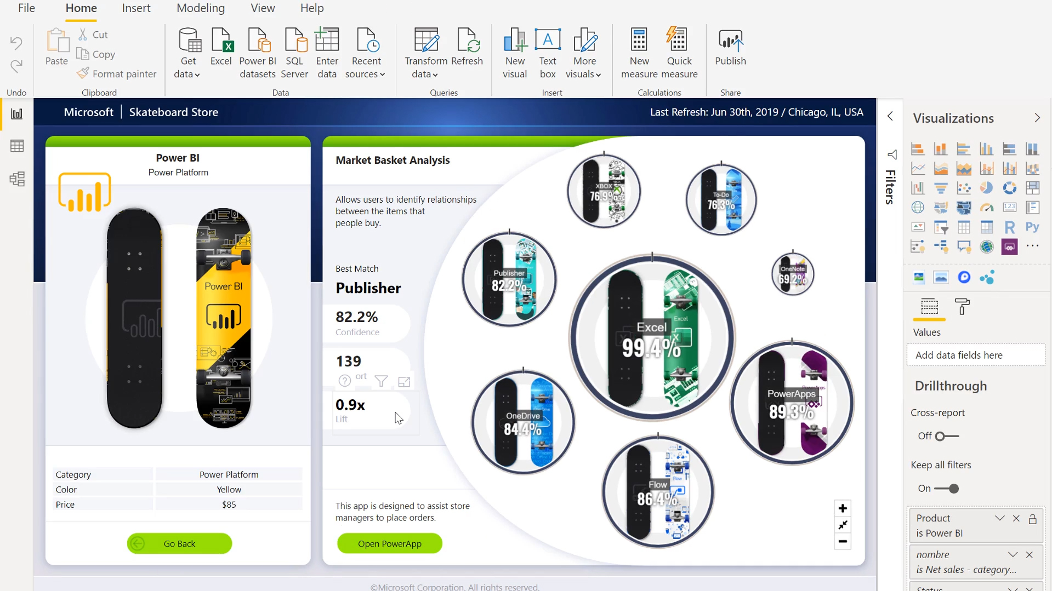This screenshot has width=1052, height=591.
Task: Collapse the Visualizations pane arrow
Action: pos(1037,118)
